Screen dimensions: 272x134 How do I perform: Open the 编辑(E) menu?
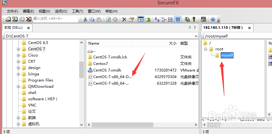[x=28, y=12]
